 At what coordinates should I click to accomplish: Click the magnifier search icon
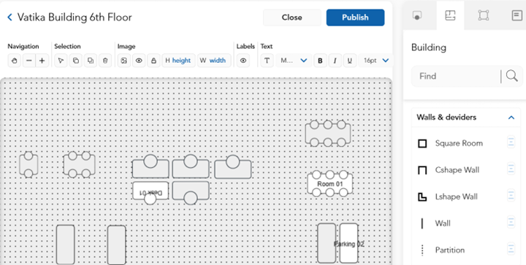pos(512,76)
